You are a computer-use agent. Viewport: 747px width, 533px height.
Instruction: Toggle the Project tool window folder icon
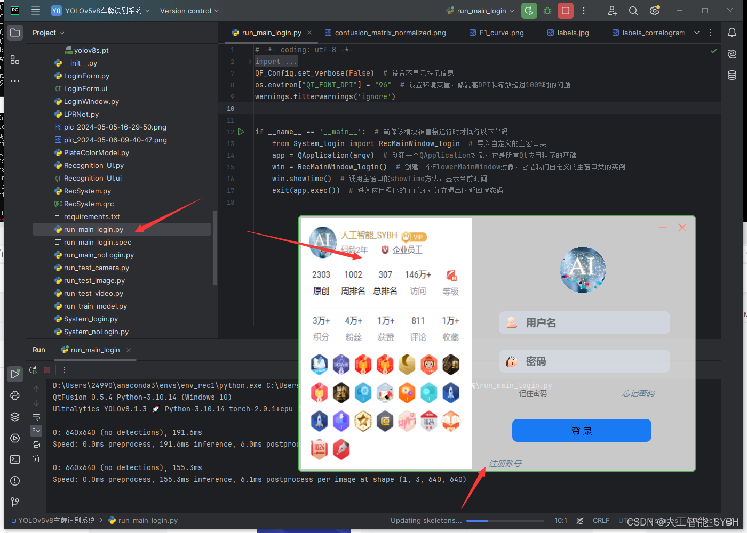[x=15, y=33]
